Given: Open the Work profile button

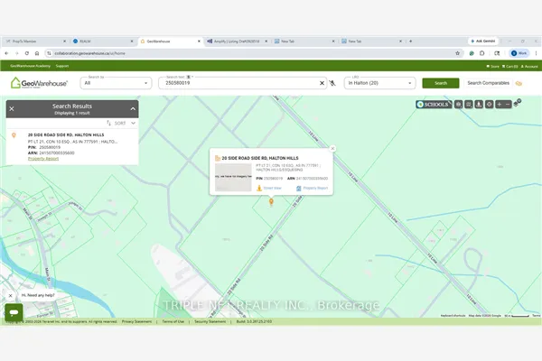Looking at the screenshot, I should coord(519,53).
